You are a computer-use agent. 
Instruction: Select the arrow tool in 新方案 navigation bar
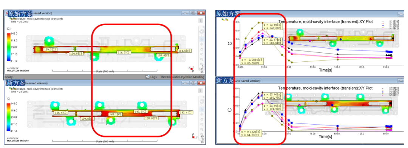click(202, 109)
